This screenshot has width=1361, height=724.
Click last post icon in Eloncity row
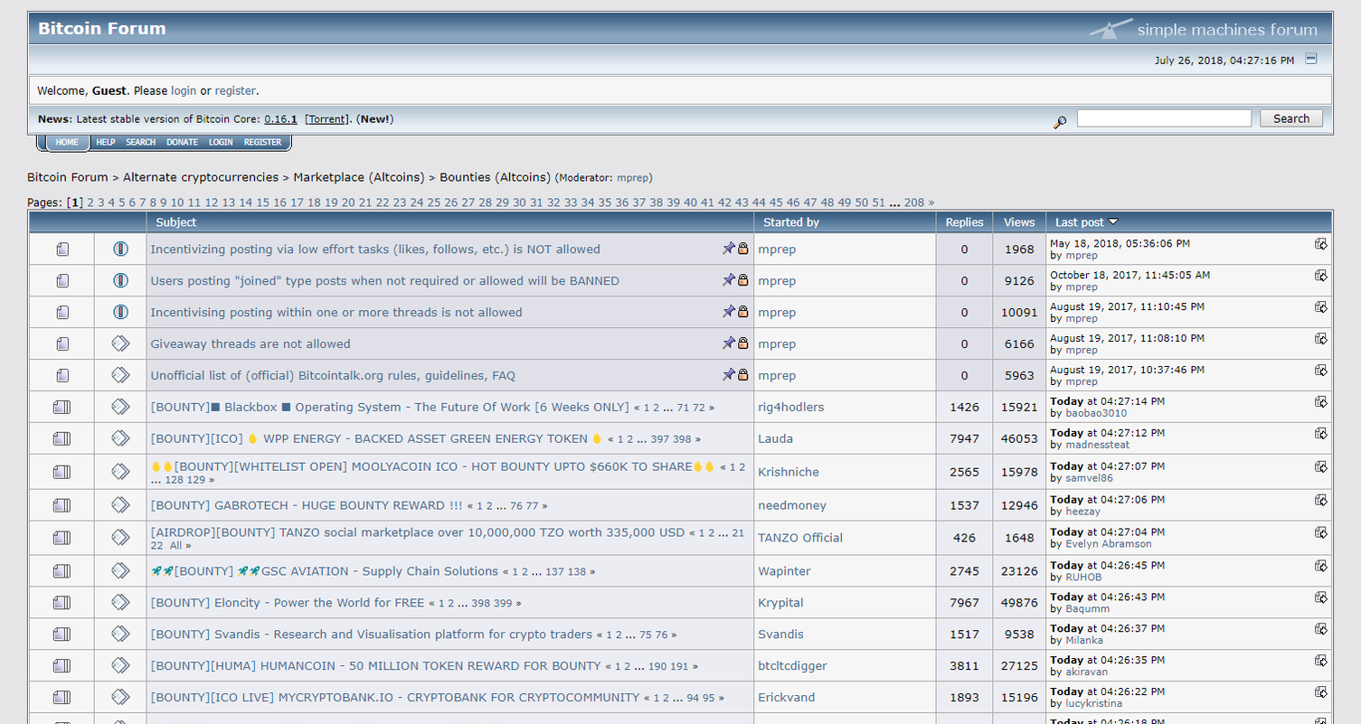click(x=1321, y=597)
